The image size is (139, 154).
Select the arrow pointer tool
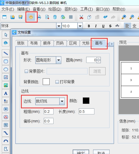[x=6, y=35]
